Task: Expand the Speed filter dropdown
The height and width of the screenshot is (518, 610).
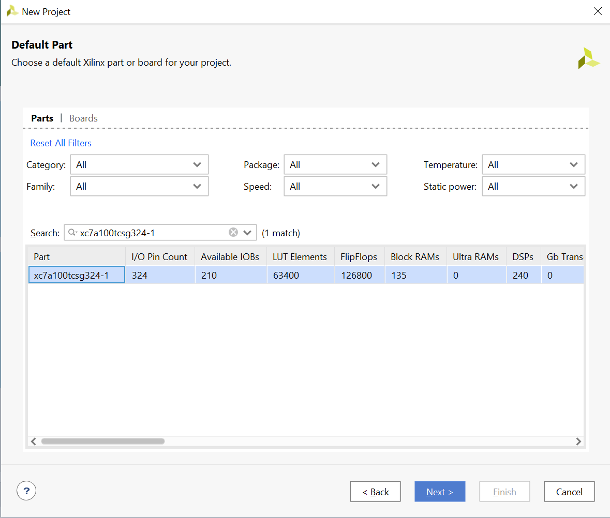Action: (335, 187)
